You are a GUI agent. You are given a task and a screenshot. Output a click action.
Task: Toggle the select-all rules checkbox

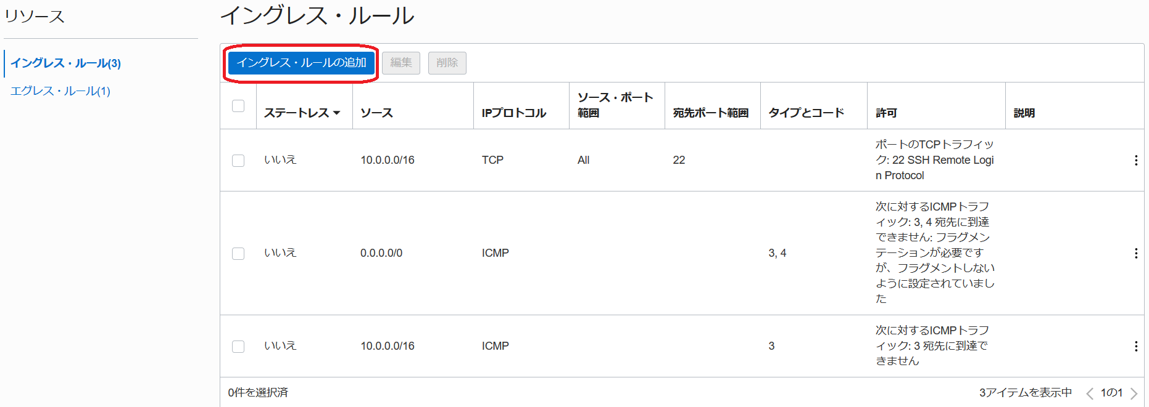(238, 106)
